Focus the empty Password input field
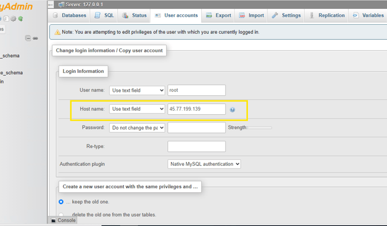Viewport: 387px width, 226px height. point(196,128)
